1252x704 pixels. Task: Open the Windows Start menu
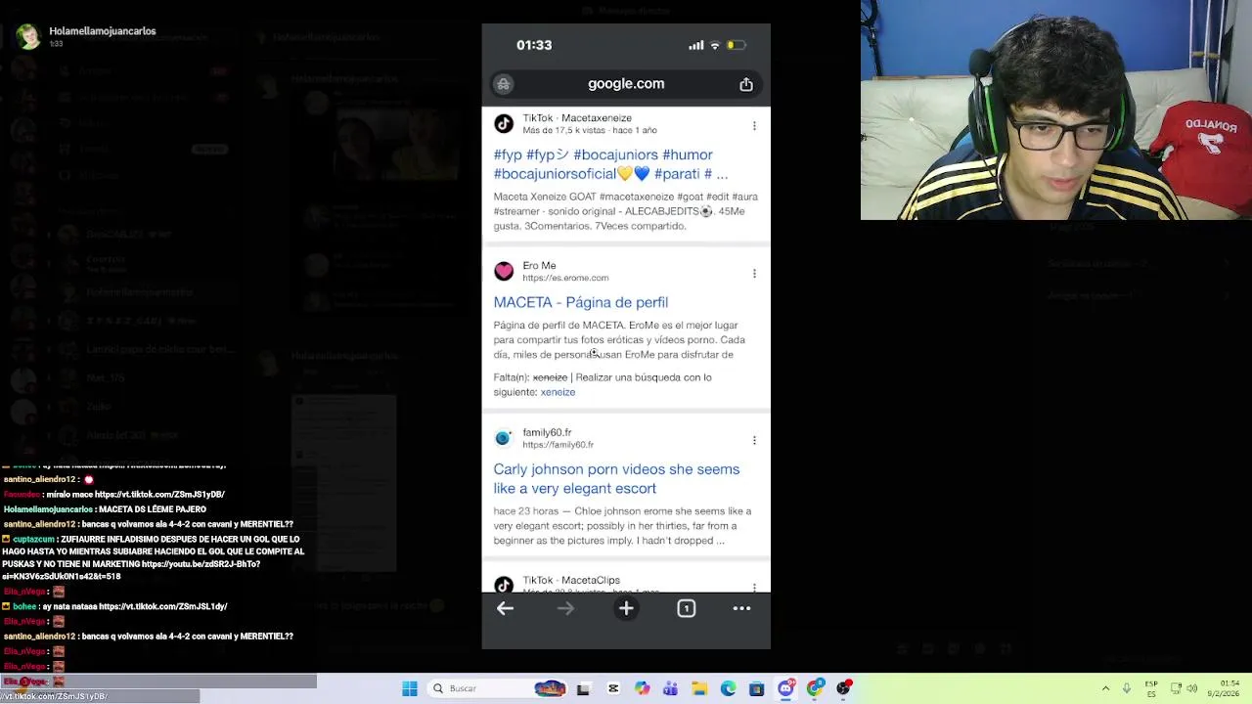(x=410, y=688)
